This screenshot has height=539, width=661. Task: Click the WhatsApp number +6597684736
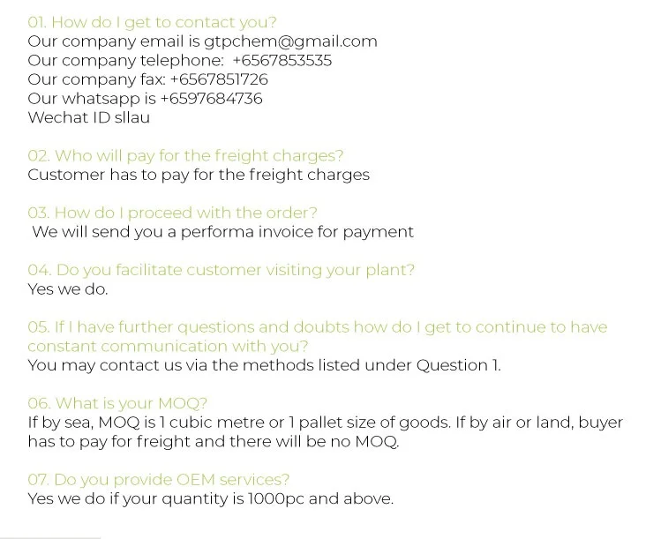tap(211, 99)
